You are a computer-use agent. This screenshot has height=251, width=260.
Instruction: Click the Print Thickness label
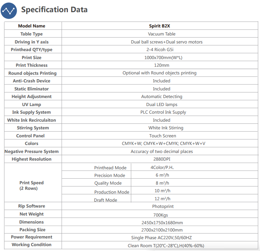[x=32, y=65]
